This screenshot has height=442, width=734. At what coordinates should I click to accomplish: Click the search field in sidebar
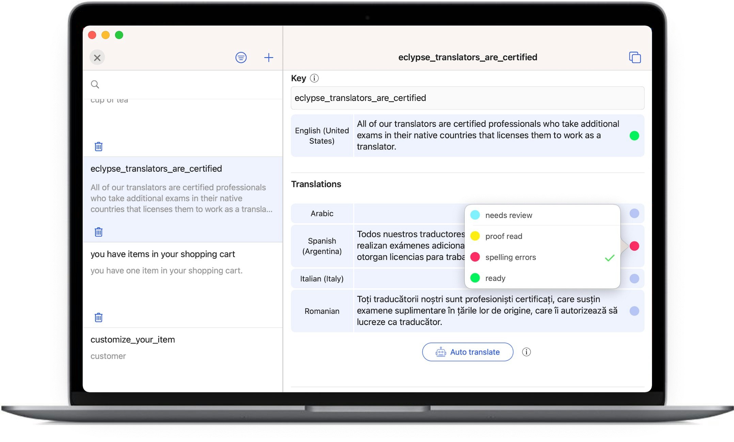pyautogui.click(x=182, y=84)
